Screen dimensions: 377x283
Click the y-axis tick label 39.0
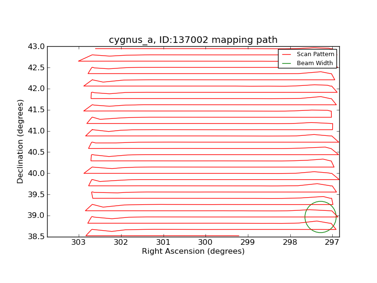(36, 216)
